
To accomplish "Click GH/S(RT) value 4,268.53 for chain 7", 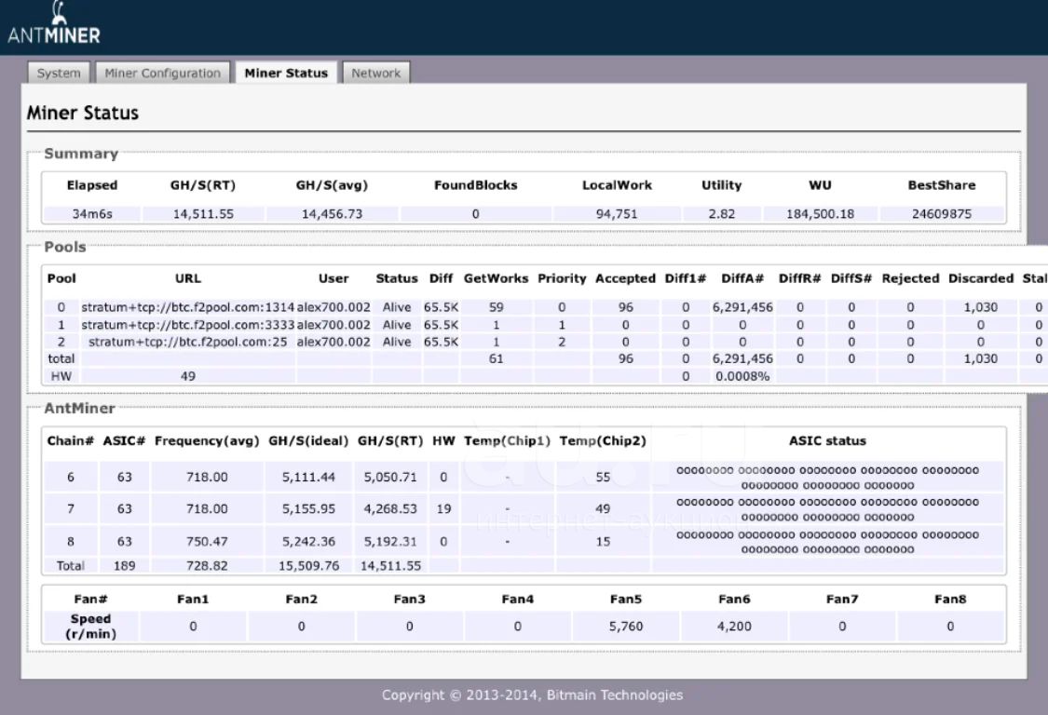I will [x=389, y=509].
